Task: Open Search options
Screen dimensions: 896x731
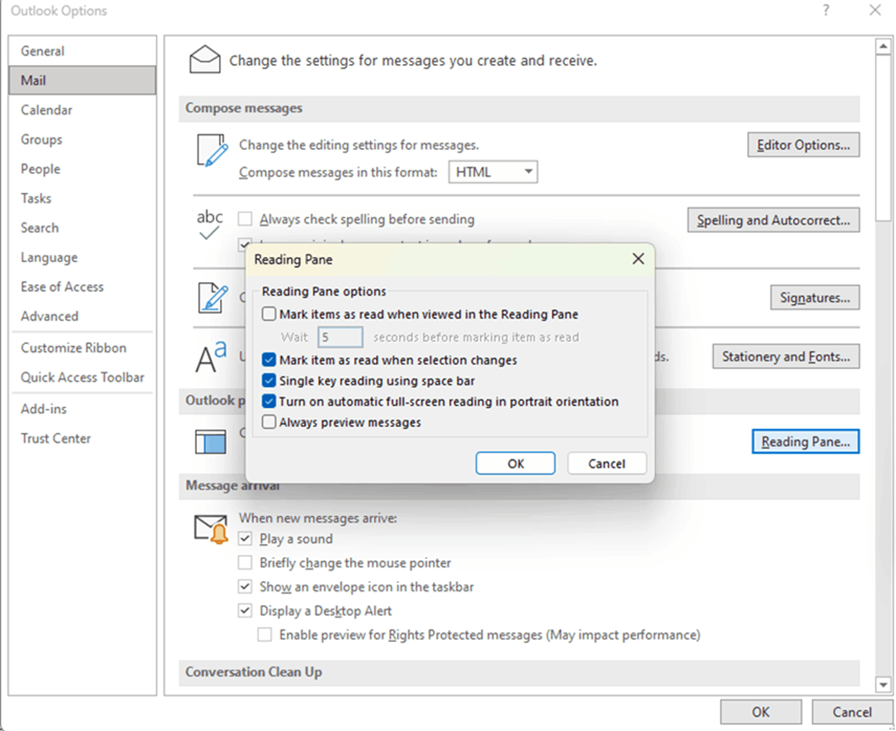Action: point(82,228)
